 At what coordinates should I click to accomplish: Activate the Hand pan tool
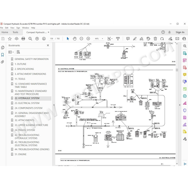click(75, 39)
